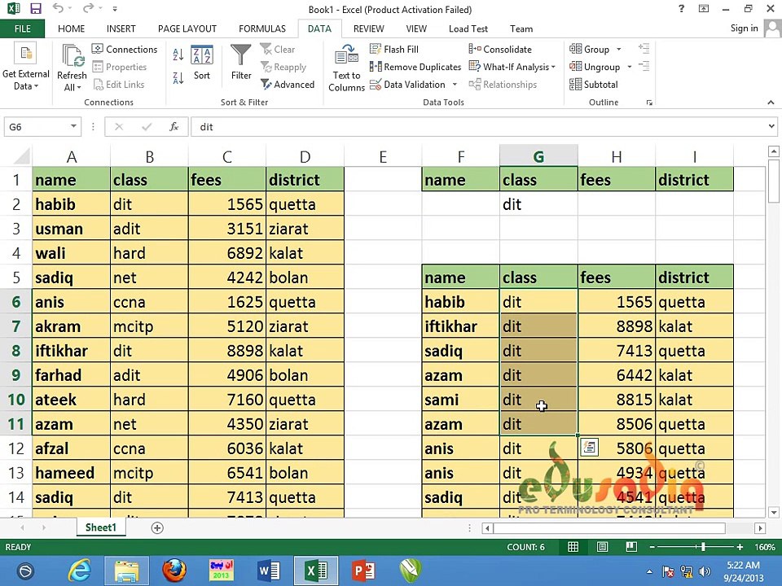Viewport: 782px width, 586px height.
Task: Click Sign in link
Action: [744, 28]
